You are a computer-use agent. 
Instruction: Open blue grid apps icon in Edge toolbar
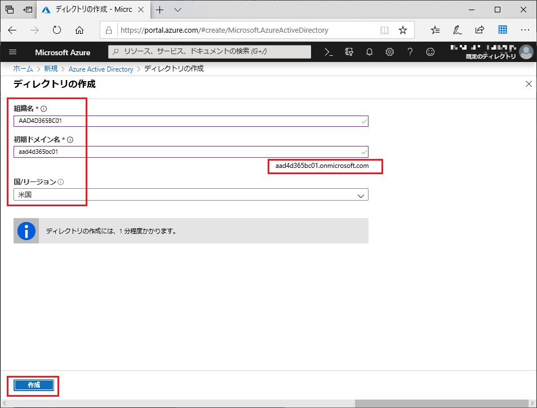tap(503, 30)
